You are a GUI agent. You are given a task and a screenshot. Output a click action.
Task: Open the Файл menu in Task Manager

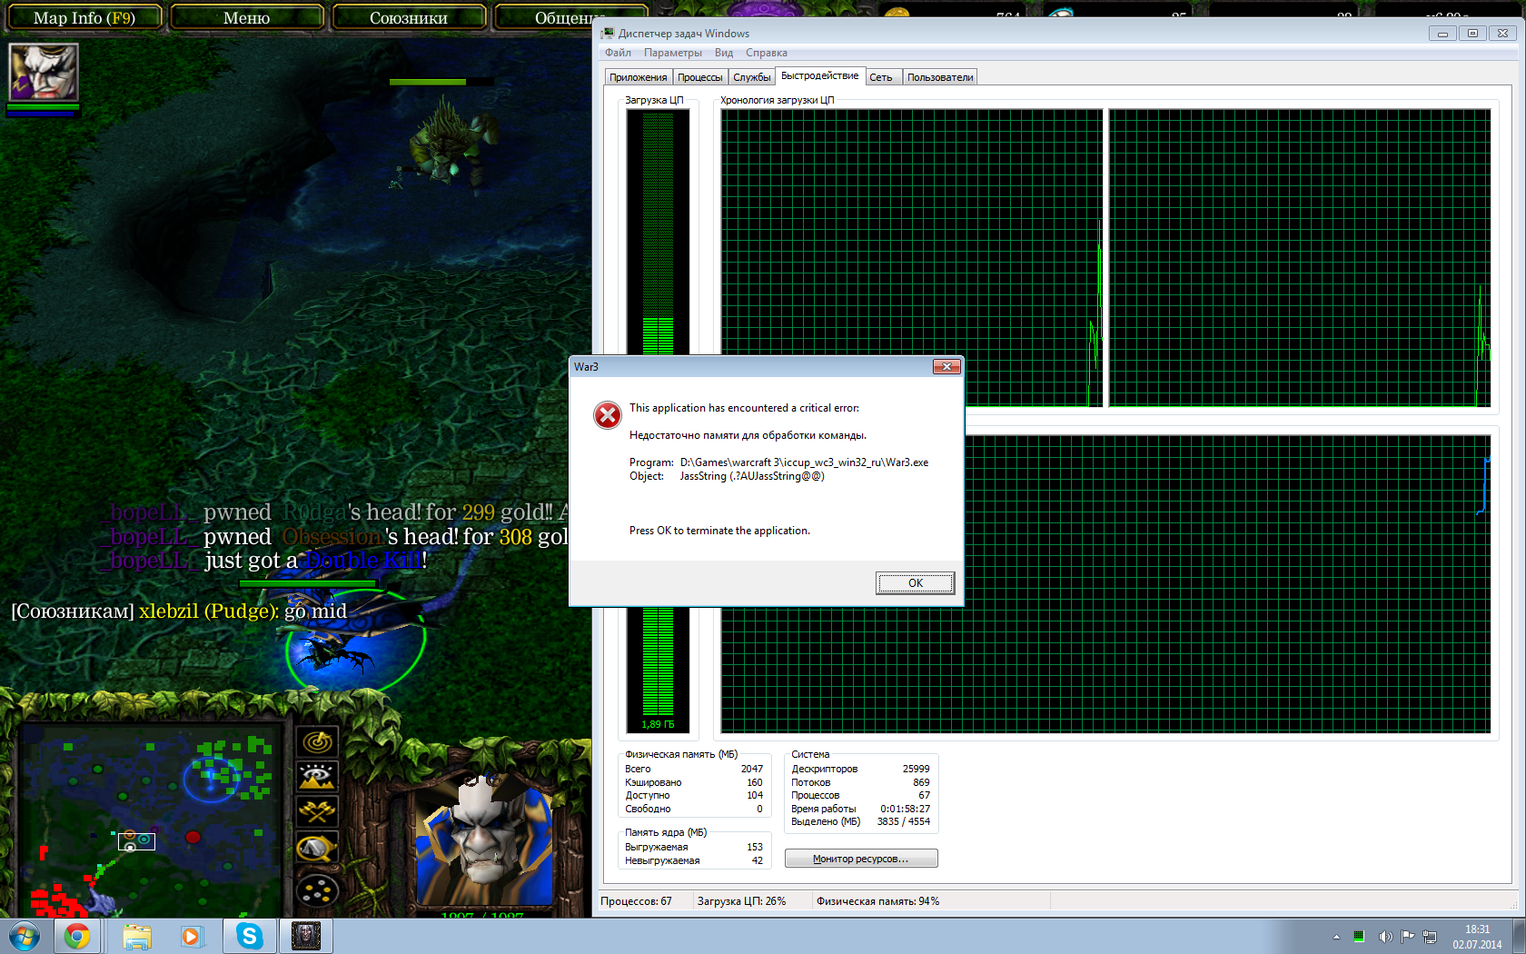pos(618,53)
